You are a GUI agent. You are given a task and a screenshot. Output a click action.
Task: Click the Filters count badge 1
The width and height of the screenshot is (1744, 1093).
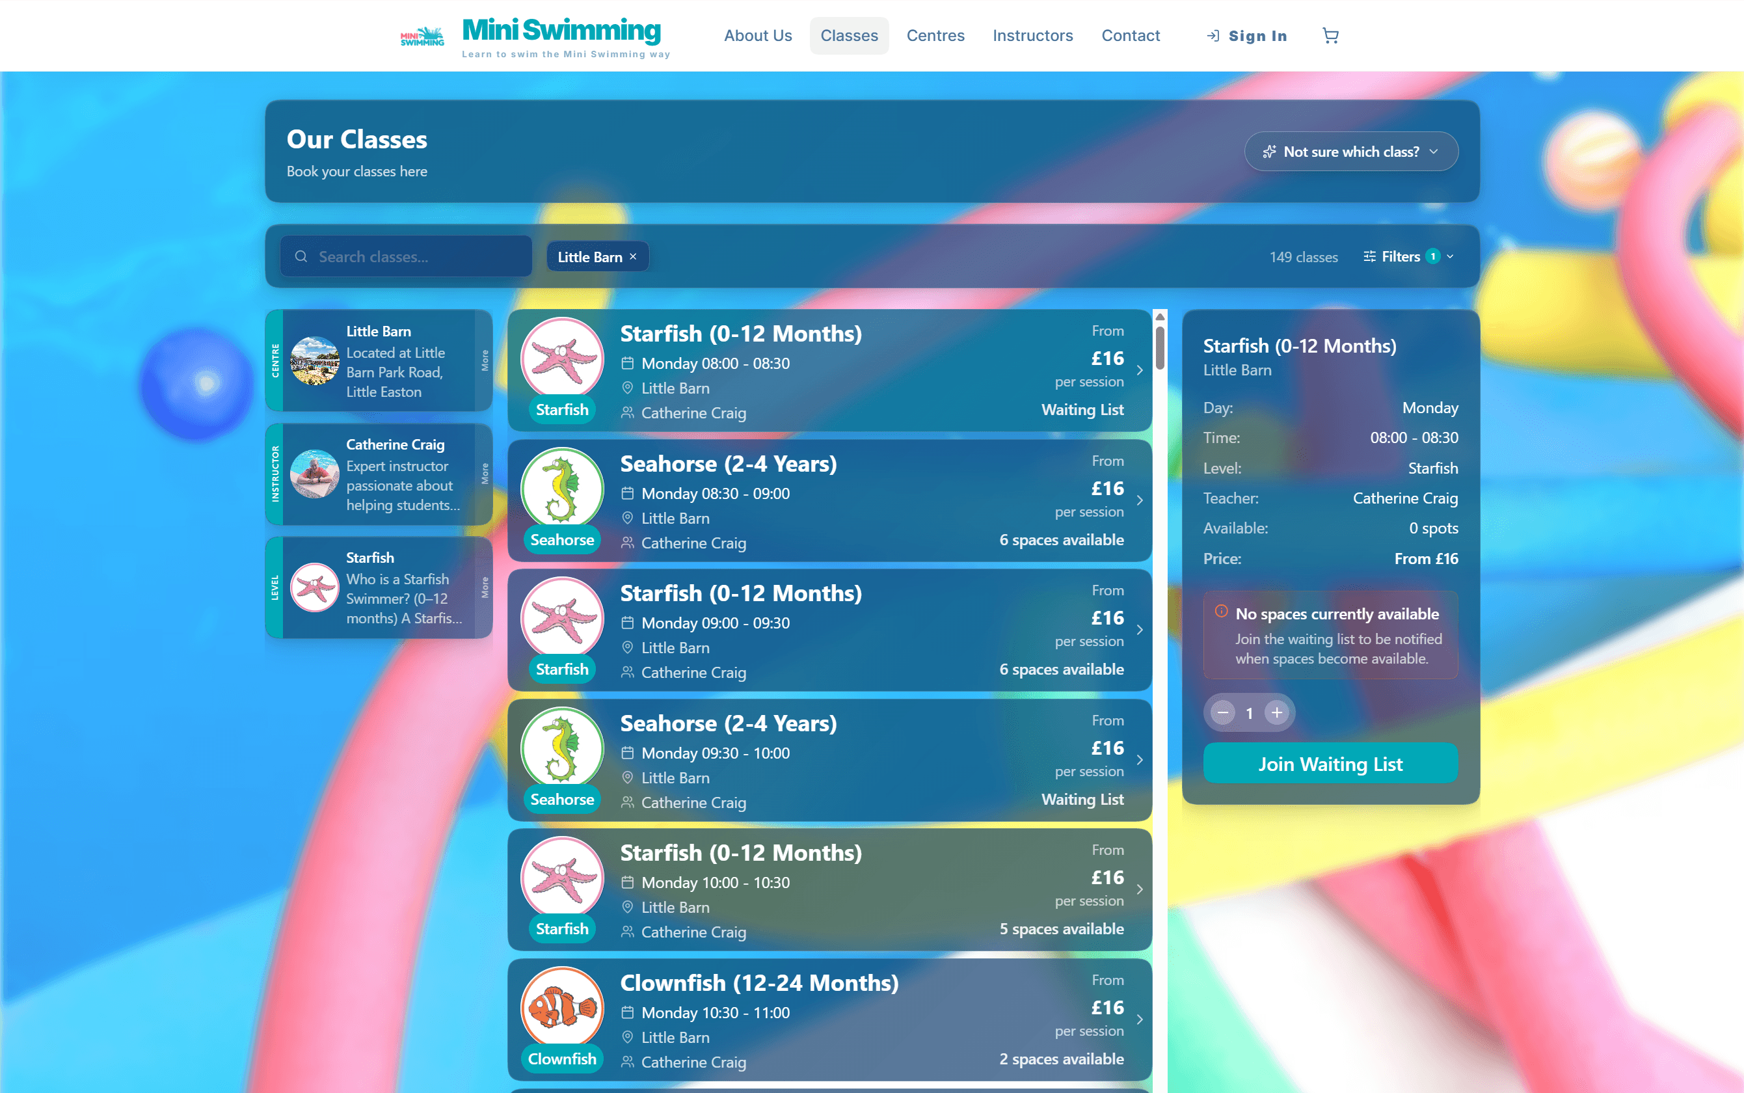(1432, 256)
